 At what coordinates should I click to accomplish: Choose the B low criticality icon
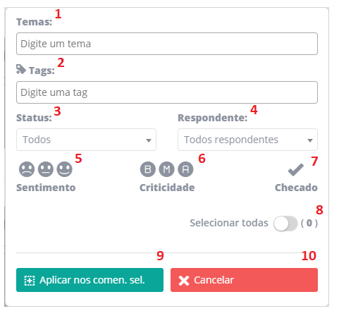click(148, 169)
